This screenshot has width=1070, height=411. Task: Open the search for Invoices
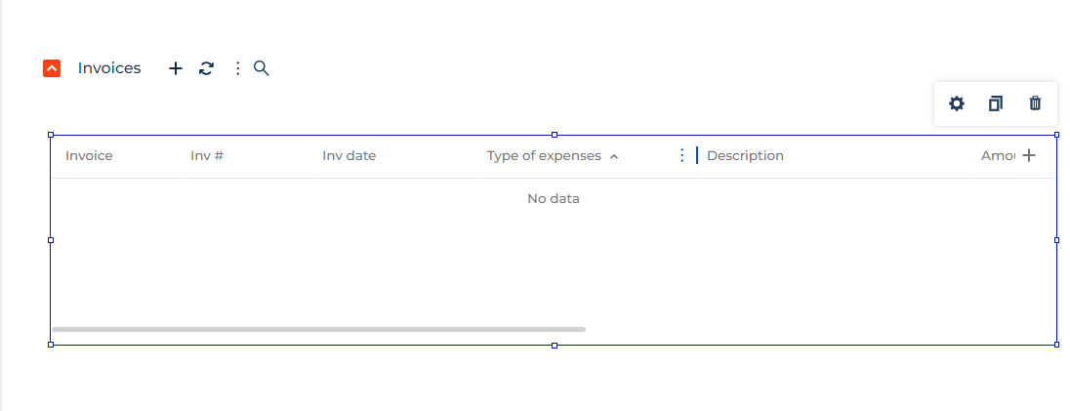(262, 68)
